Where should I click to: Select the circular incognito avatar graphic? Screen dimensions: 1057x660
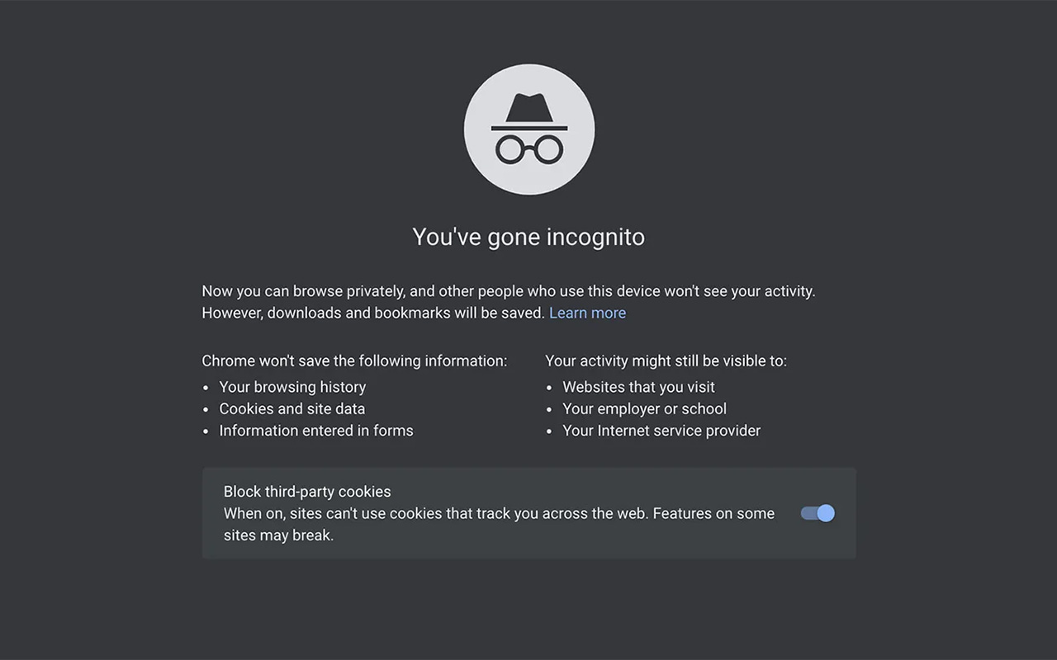point(528,130)
